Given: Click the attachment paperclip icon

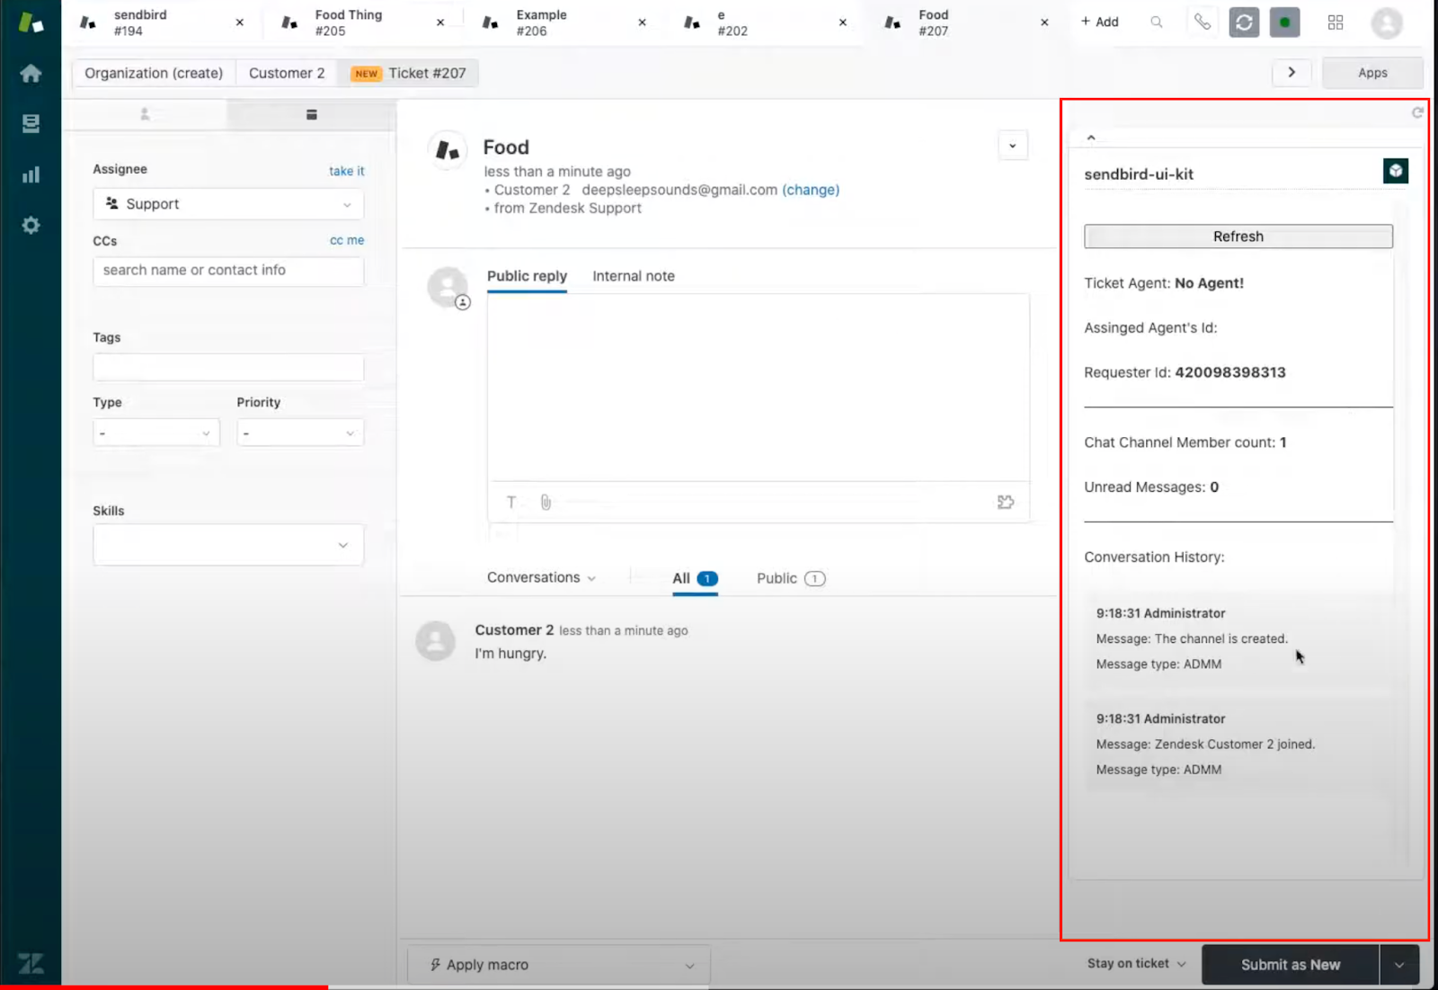Looking at the screenshot, I should pos(546,502).
